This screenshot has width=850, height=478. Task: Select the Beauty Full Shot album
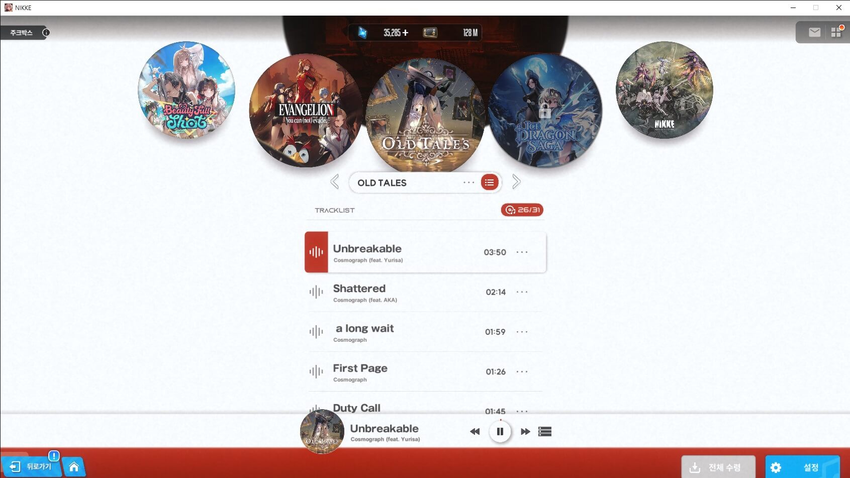[186, 90]
